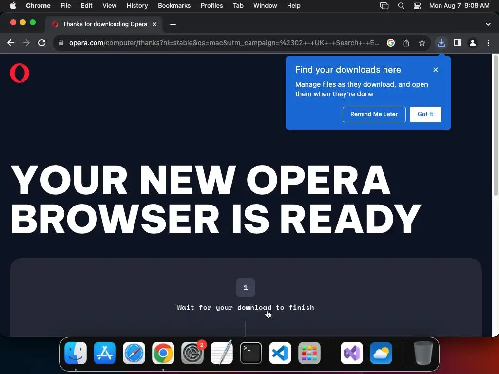499x374 pixels.
Task: Open TextEdit from the Dock
Action: [222, 354]
